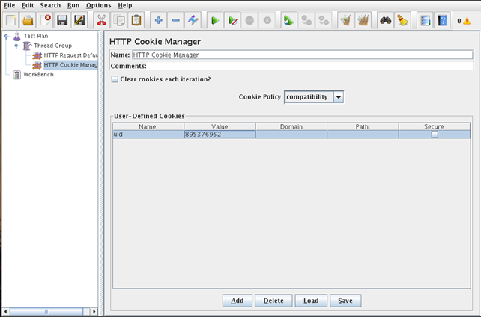Open a test plan with folder icon
This screenshot has height=317, width=481.
tap(28, 21)
